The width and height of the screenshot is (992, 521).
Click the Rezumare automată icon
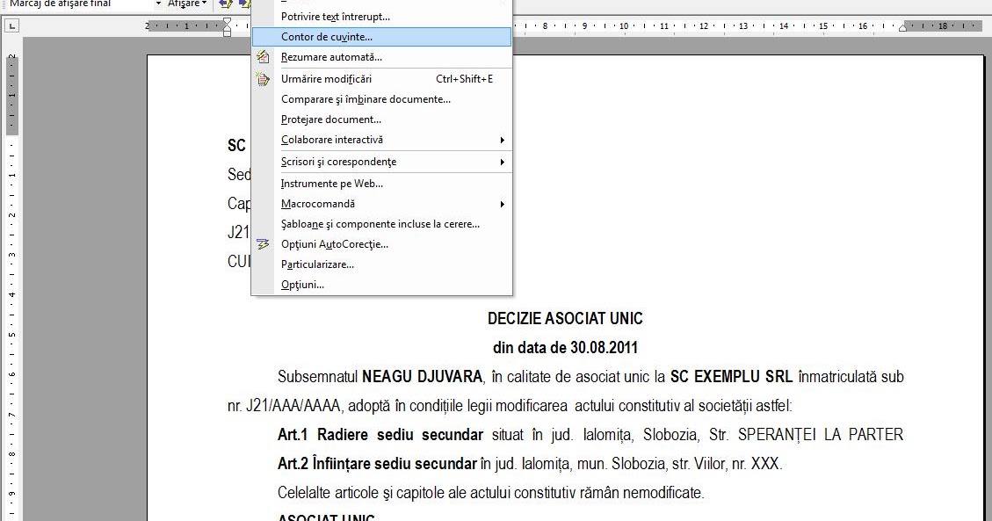(x=263, y=57)
